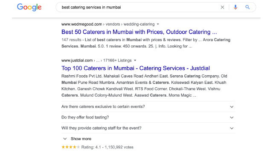
Task: Expand "Will they provide catering staff" question
Action: [148, 128]
